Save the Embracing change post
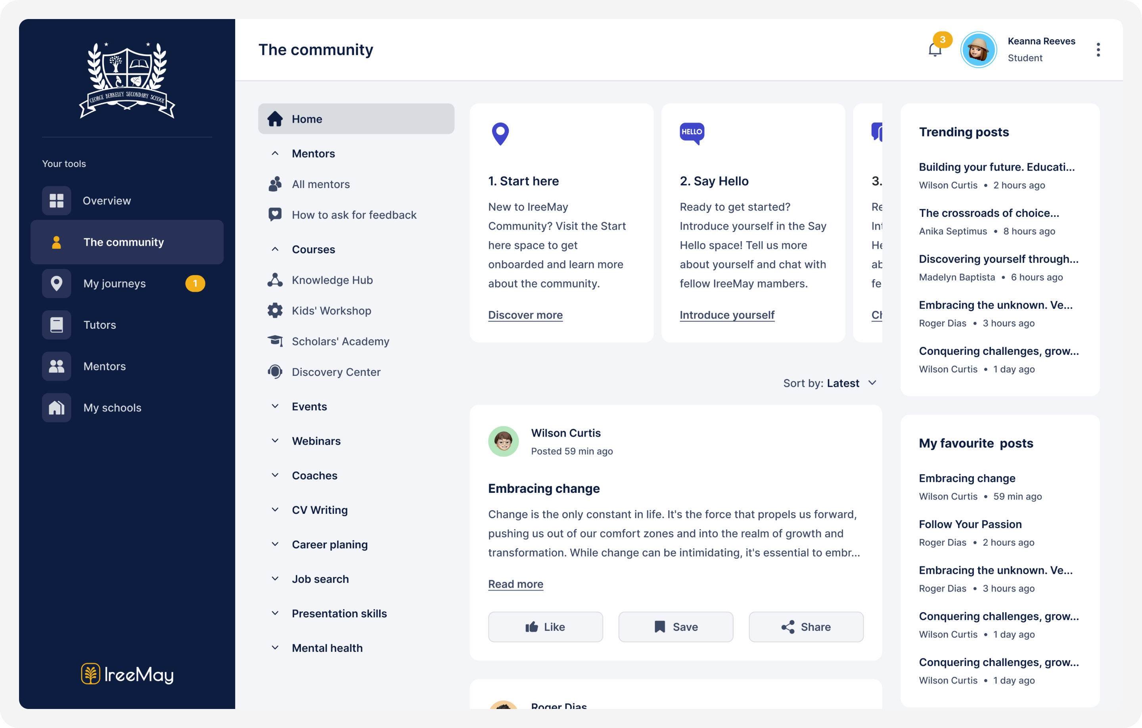The height and width of the screenshot is (728, 1142). 675,626
